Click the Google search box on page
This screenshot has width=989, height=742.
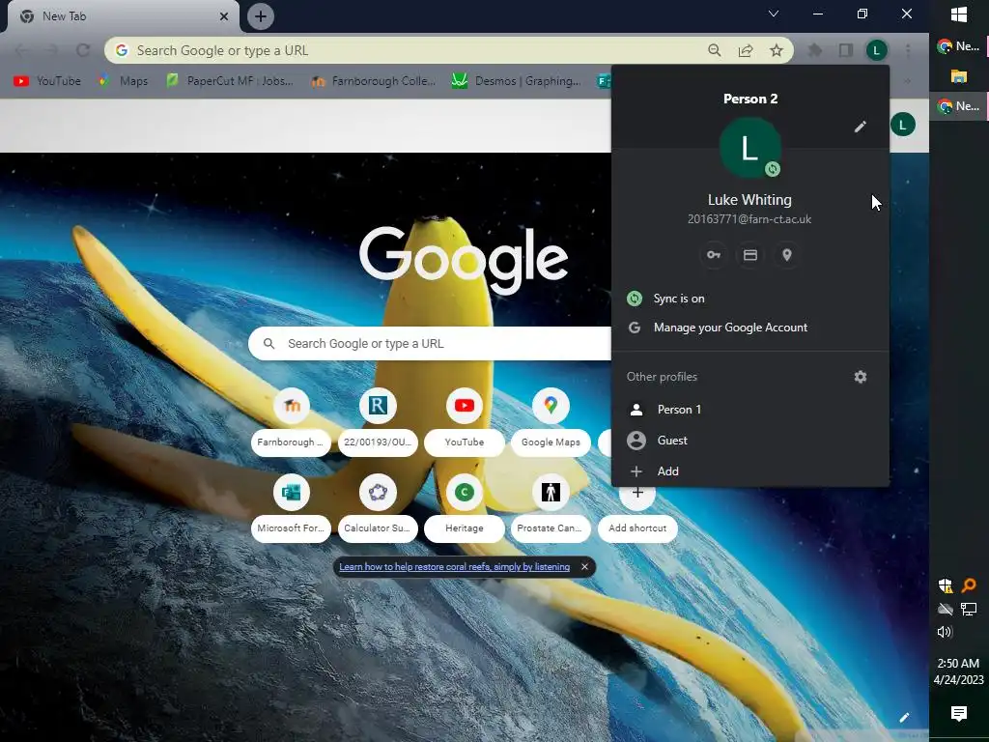coord(430,344)
